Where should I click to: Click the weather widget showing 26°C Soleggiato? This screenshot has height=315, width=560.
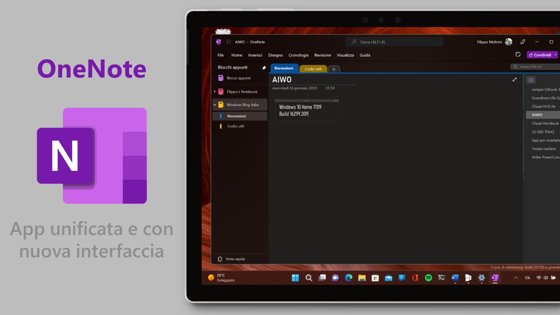pos(221,278)
